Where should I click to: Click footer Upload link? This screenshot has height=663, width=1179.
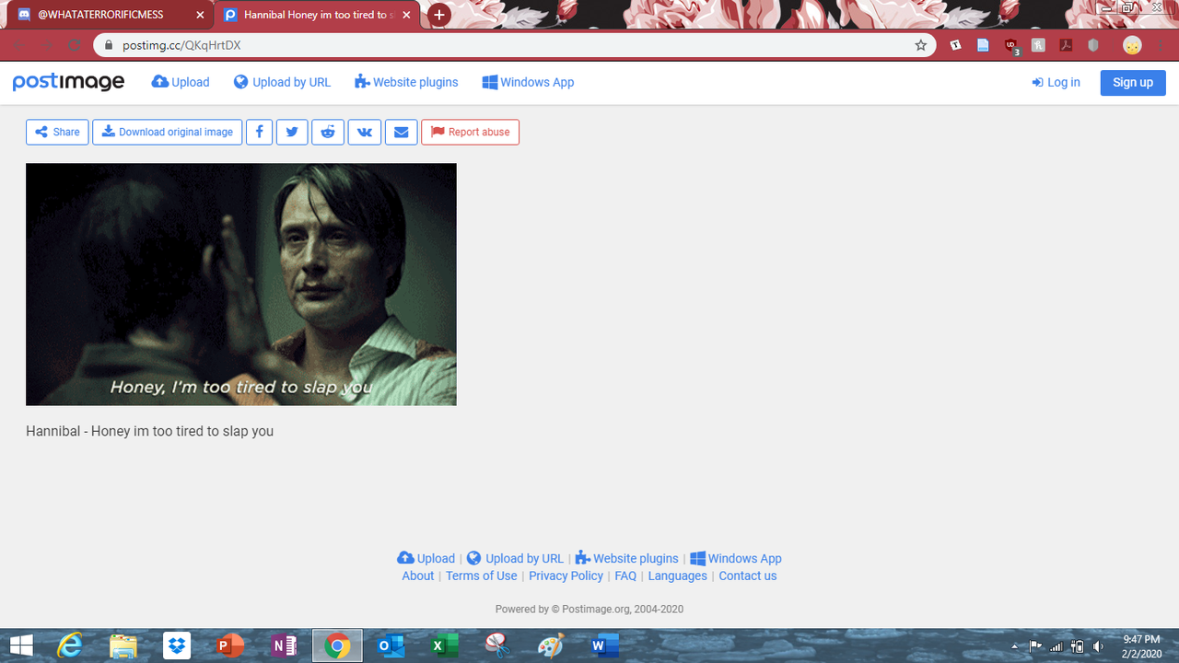tap(426, 558)
